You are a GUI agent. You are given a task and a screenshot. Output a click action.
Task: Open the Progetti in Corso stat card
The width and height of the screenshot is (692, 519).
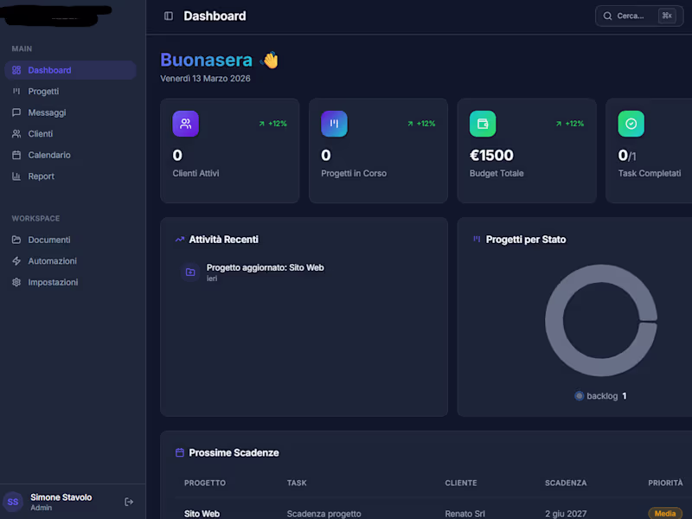pyautogui.click(x=378, y=151)
